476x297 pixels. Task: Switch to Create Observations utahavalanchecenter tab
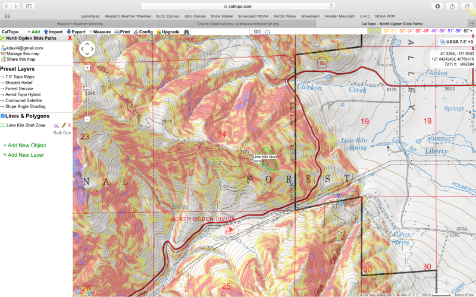tap(237, 24)
